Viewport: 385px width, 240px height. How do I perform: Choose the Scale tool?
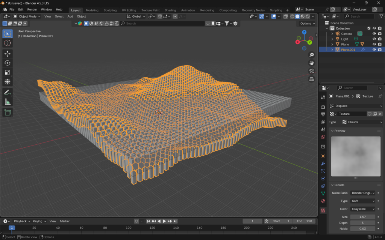pos(8,72)
